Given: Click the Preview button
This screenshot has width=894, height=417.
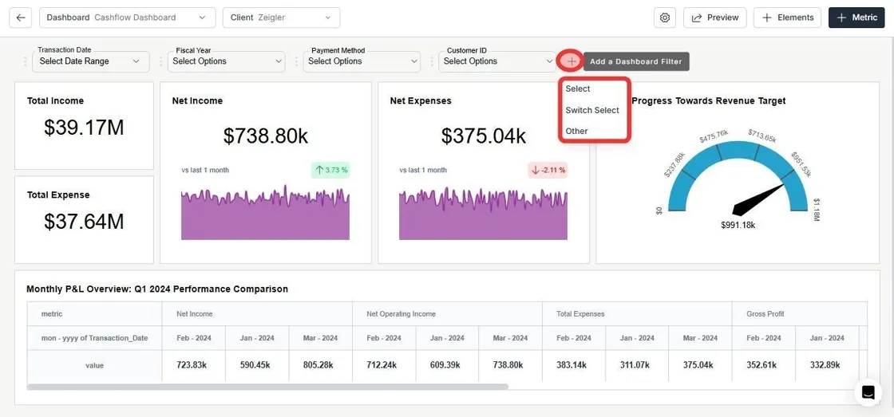Looking at the screenshot, I should pos(715,18).
